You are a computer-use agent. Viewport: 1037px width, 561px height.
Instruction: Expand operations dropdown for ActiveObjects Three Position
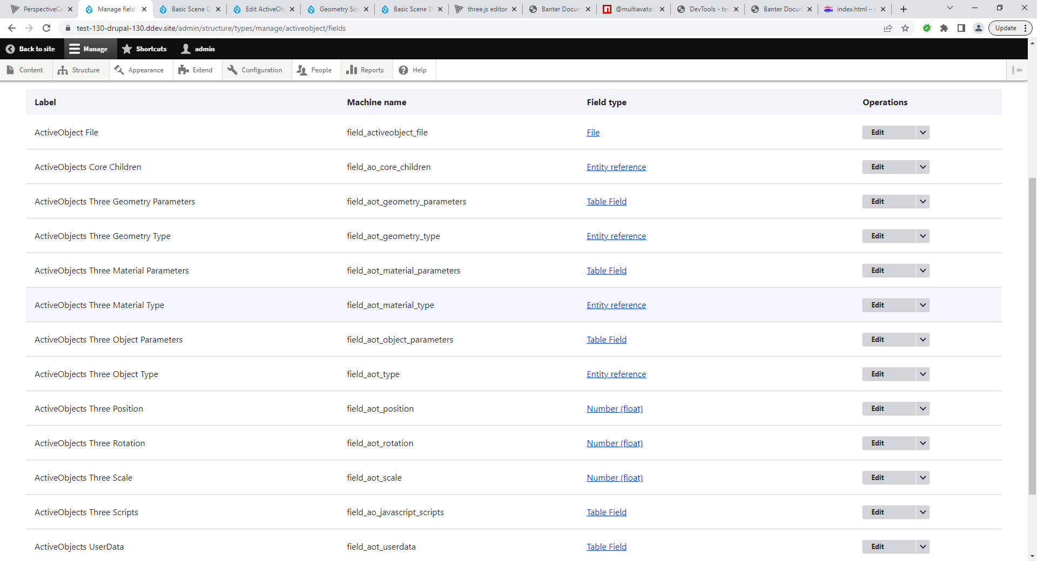(x=923, y=409)
